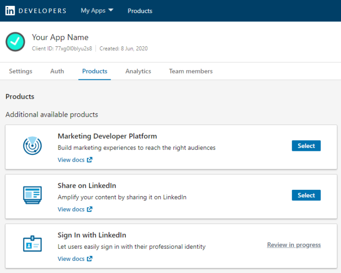The height and width of the screenshot is (273, 341).
Task: Click the Created: 8 Jun, 2020 text
Action: pos(124,49)
